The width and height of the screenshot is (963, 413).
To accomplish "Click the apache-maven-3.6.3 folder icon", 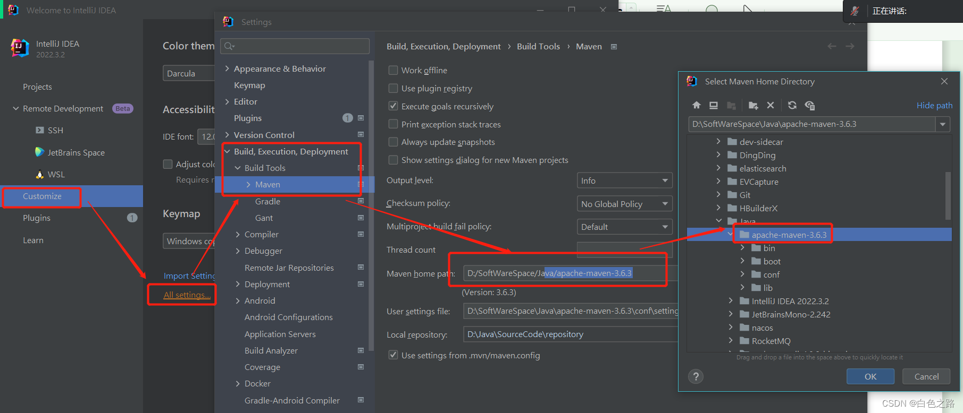I will [744, 235].
